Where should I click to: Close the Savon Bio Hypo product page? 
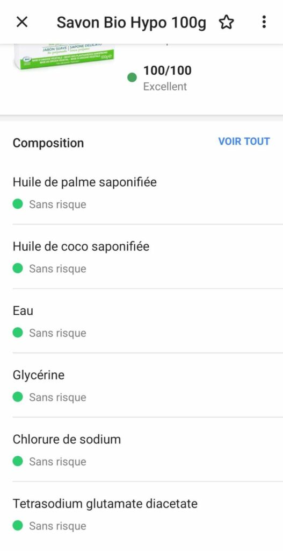(x=21, y=22)
